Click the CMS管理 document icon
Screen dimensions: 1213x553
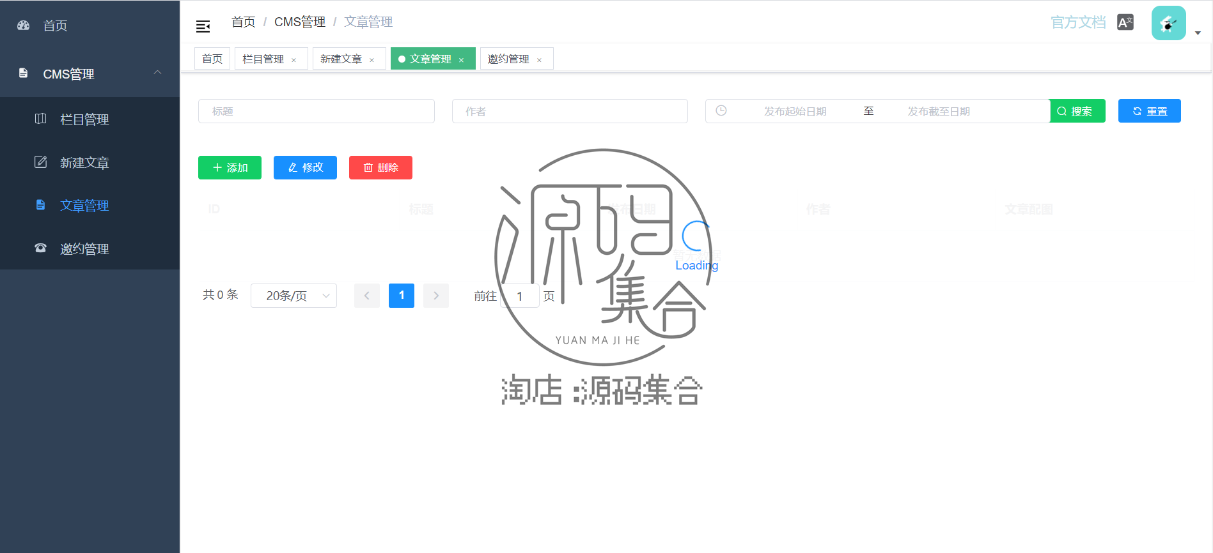click(x=24, y=73)
